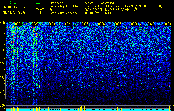Click the 1.1 kHz axis tick label

2,36
